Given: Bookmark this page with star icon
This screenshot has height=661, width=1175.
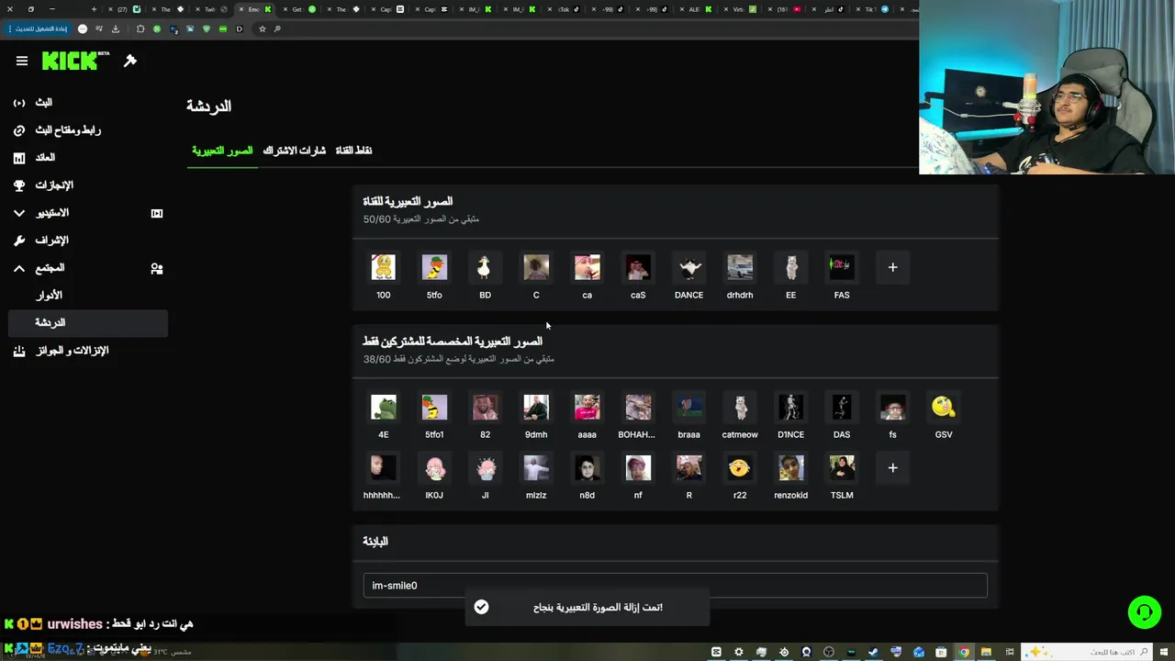Looking at the screenshot, I should [262, 28].
